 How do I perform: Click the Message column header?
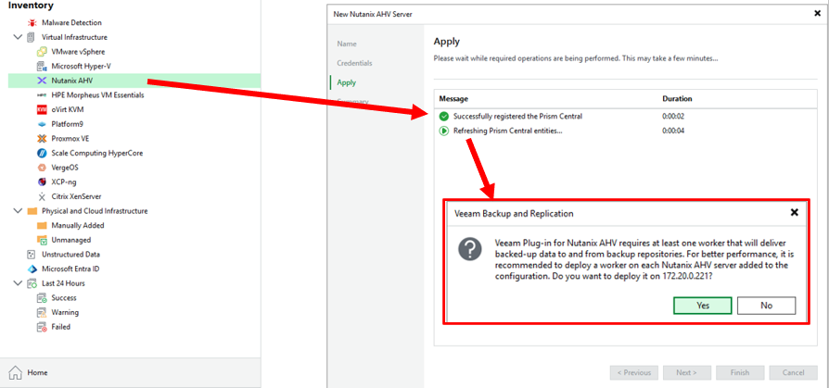(x=453, y=99)
